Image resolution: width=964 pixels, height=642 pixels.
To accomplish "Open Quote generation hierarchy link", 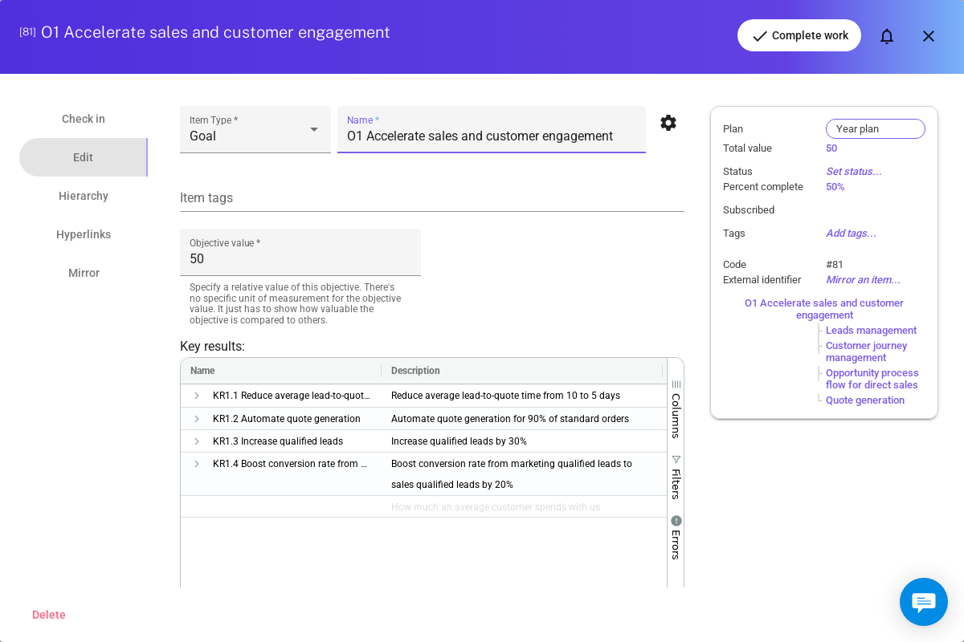I will (x=865, y=400).
